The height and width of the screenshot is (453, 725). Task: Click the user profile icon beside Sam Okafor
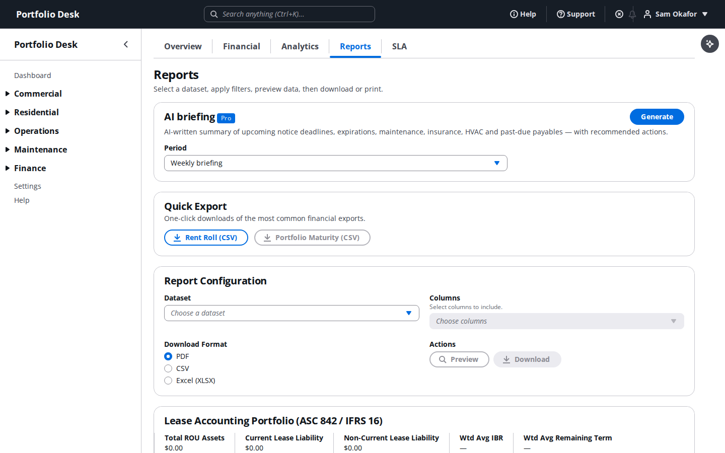click(647, 14)
